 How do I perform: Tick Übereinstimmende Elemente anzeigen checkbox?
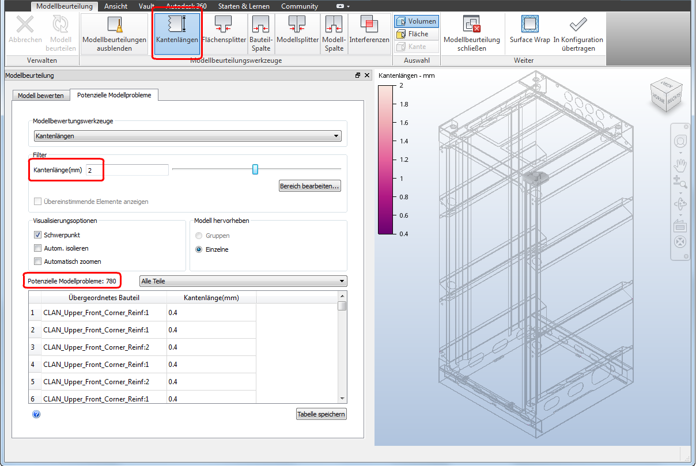[x=38, y=202]
